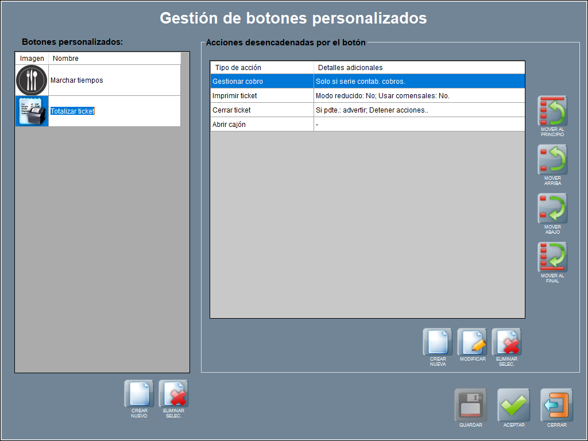Click the Mover abajo icon
588x441 pixels.
[x=552, y=208]
